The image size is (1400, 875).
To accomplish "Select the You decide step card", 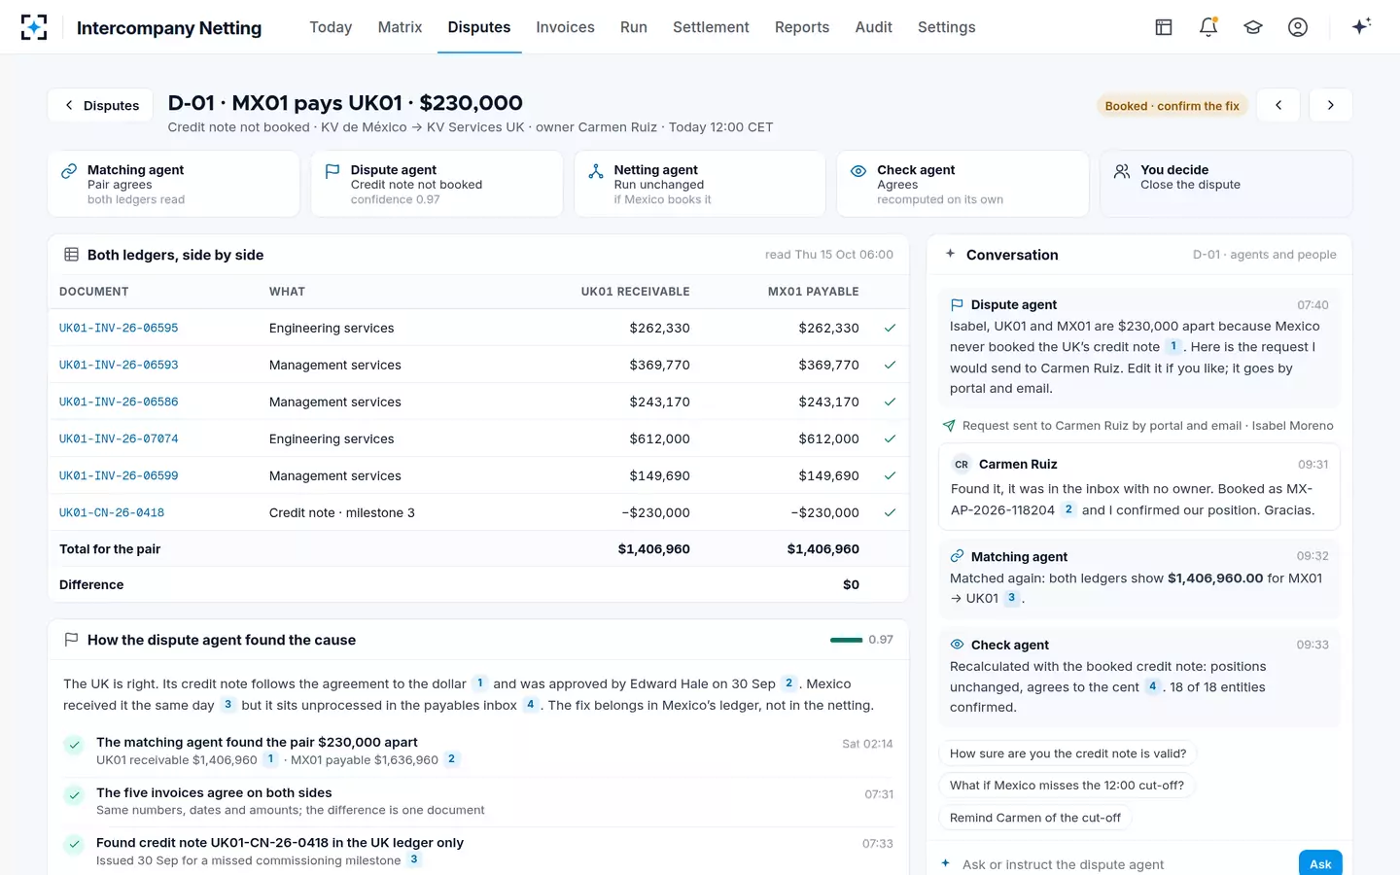I will 1226,184.
